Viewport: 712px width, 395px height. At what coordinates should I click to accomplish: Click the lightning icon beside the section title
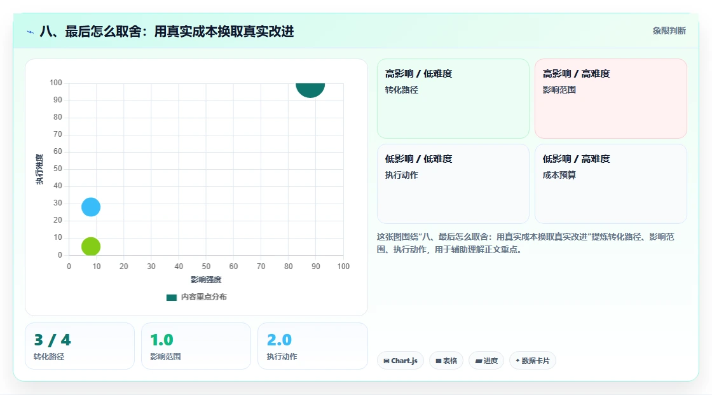(x=31, y=32)
